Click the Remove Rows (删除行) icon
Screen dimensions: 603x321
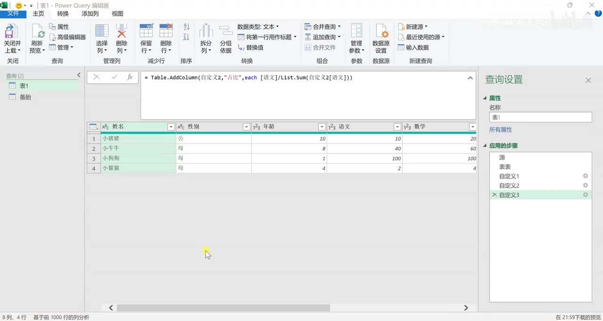pos(166,31)
